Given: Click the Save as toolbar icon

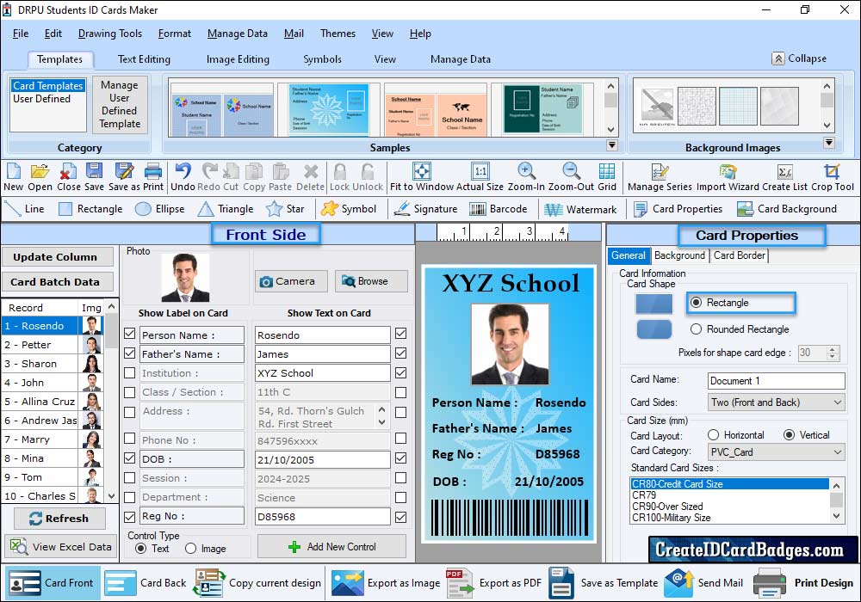Looking at the screenshot, I should [124, 171].
